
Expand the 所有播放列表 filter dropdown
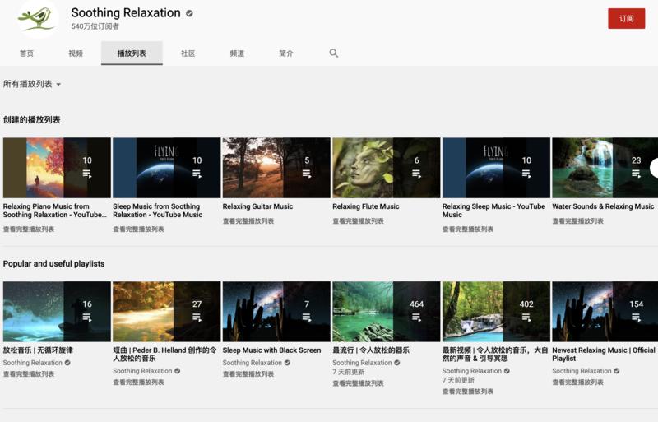(x=32, y=84)
